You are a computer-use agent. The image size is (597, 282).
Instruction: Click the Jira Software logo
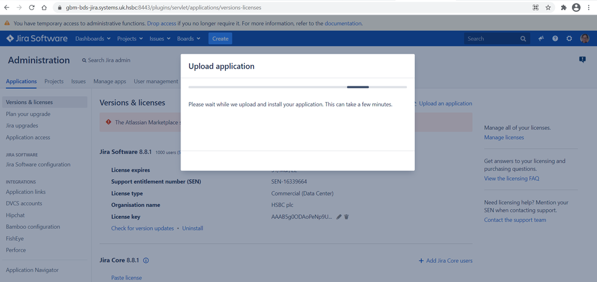[37, 38]
